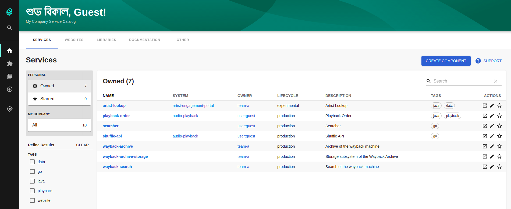Click the support question mark icon
This screenshot has height=209, width=511.
click(478, 61)
